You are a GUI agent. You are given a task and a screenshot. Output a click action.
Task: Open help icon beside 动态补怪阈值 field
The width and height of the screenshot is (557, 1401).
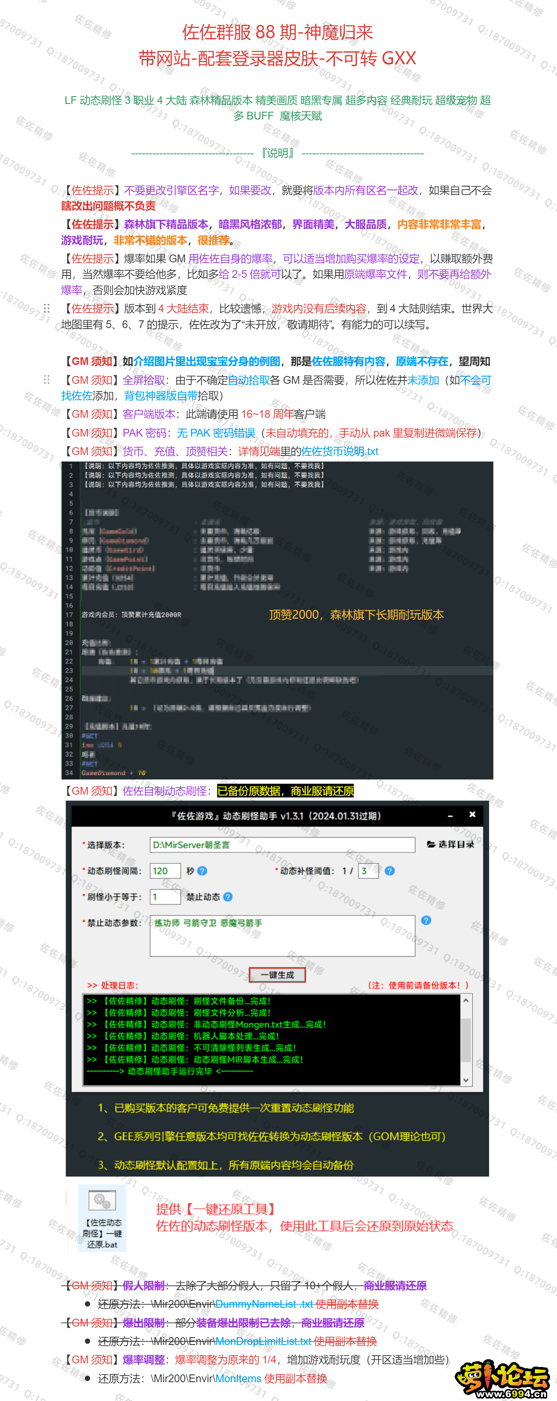point(390,871)
